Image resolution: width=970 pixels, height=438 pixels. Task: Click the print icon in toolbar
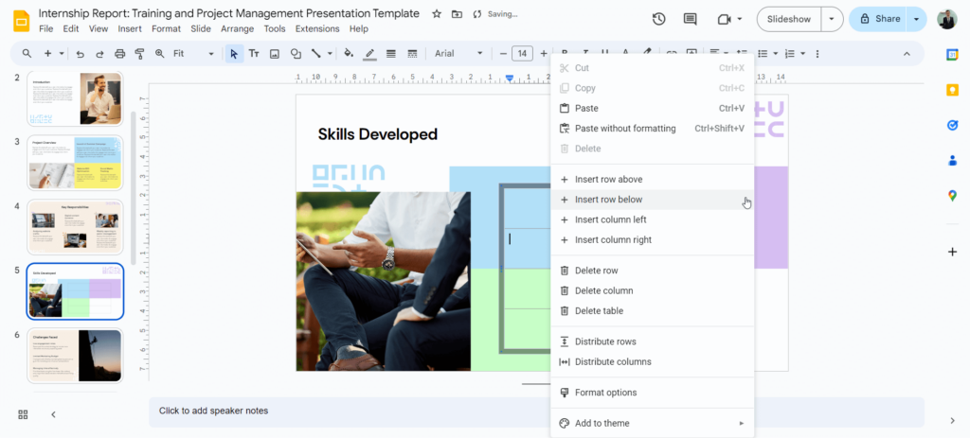[x=119, y=54]
